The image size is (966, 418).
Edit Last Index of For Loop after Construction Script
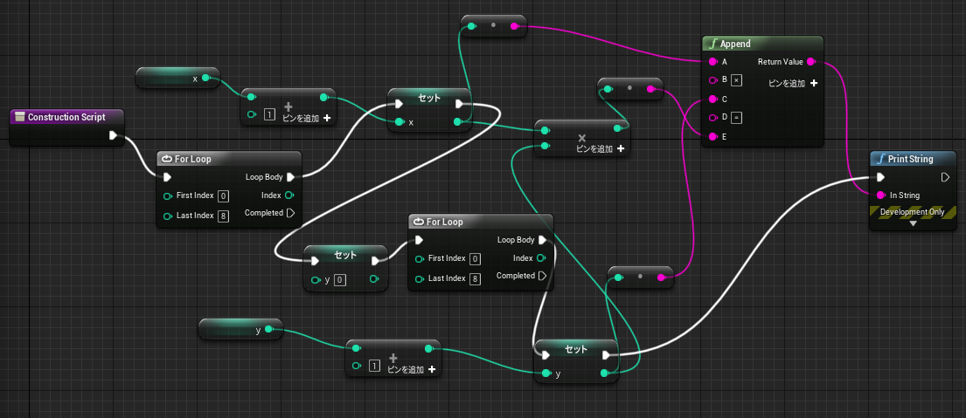point(224,216)
